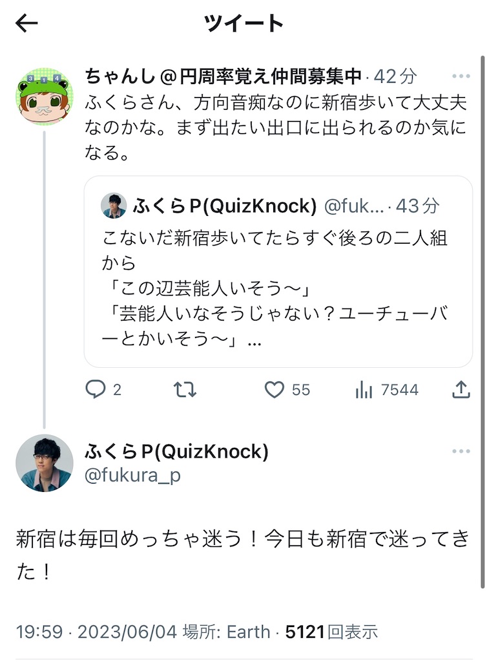Select the retweet icon
The image size is (489, 662).
(x=185, y=389)
